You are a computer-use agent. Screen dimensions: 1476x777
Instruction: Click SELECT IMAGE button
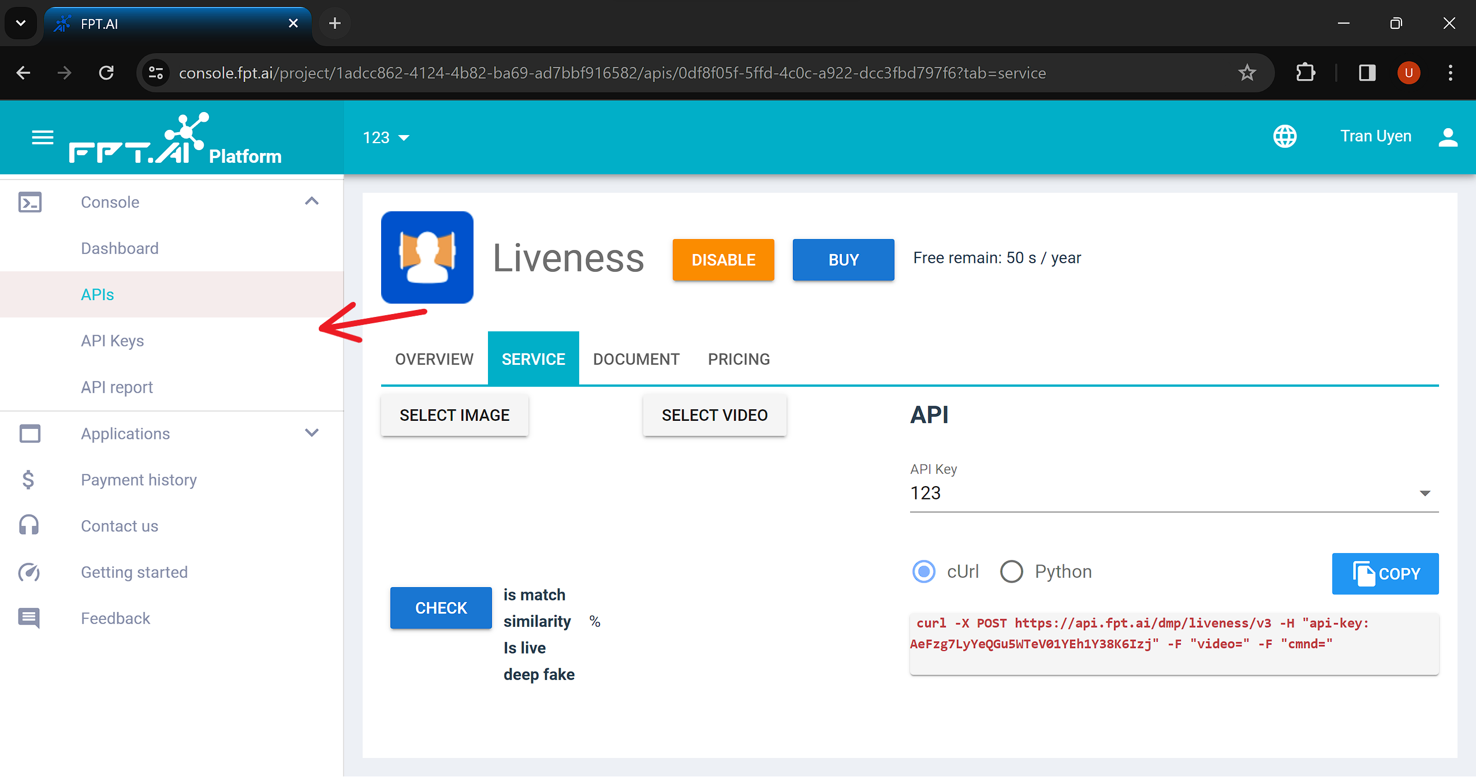454,415
